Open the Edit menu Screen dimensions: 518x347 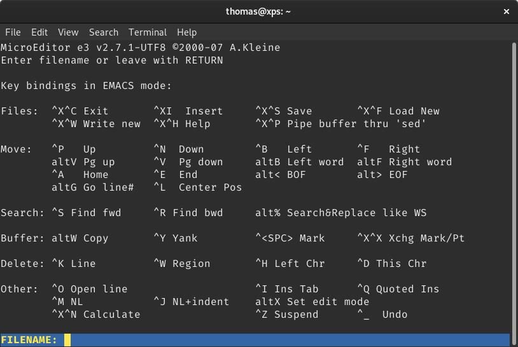pos(39,32)
